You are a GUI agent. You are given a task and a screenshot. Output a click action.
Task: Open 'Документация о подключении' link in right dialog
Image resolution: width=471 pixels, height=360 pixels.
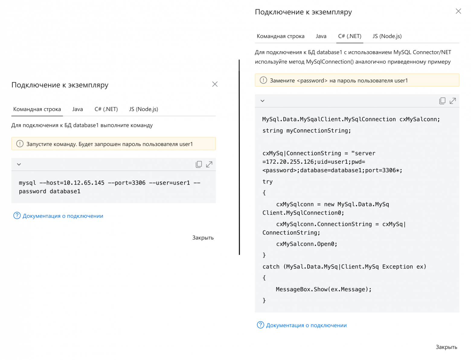click(x=306, y=325)
